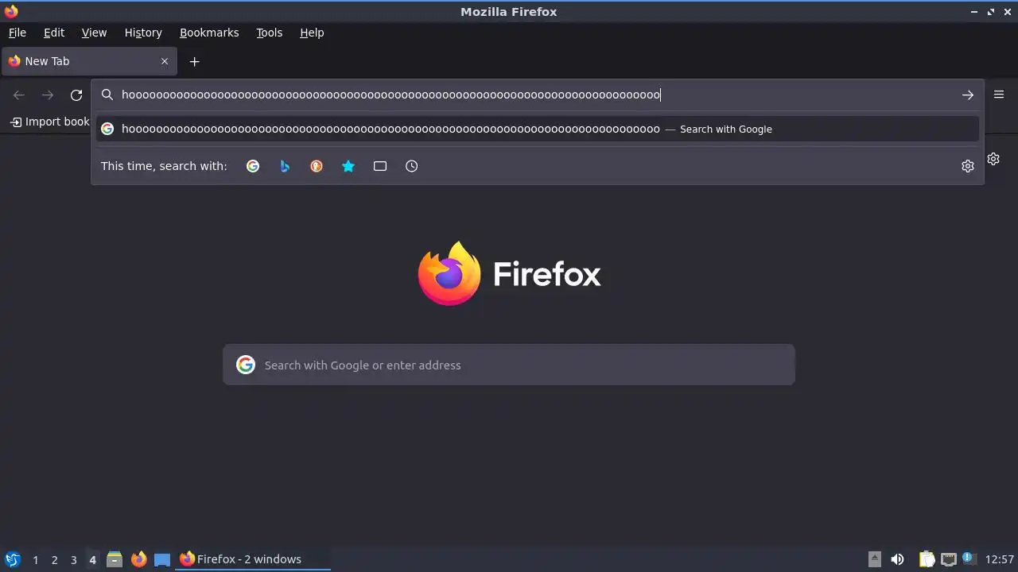This screenshot has width=1018, height=572.
Task: Select the Search with Google suggestion row
Action: coord(538,129)
